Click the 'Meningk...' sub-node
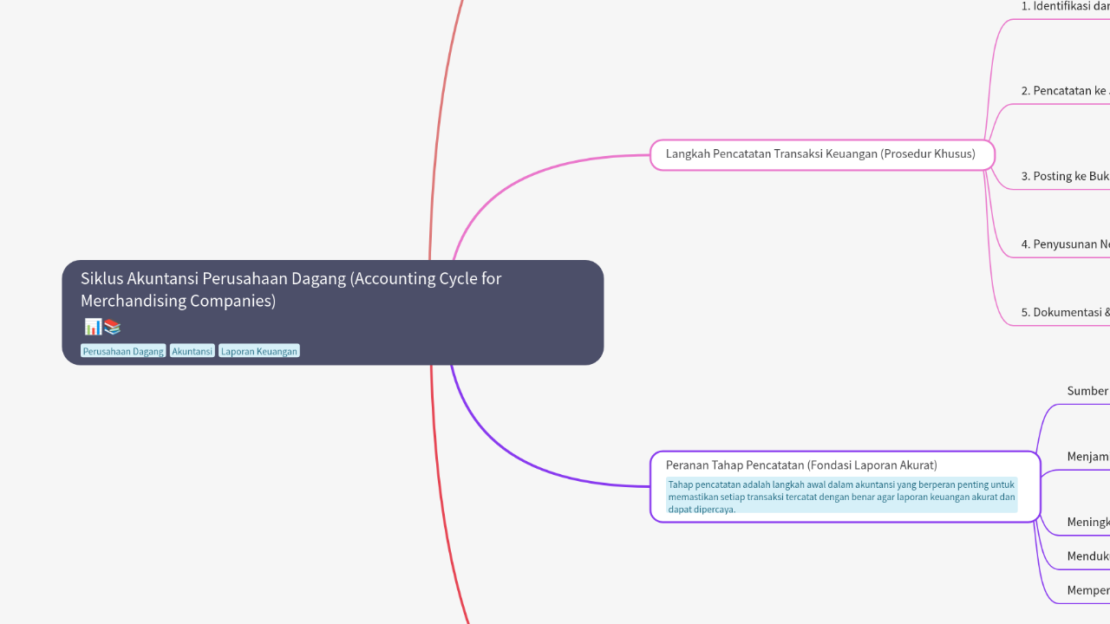The width and height of the screenshot is (1110, 624). (x=1087, y=522)
